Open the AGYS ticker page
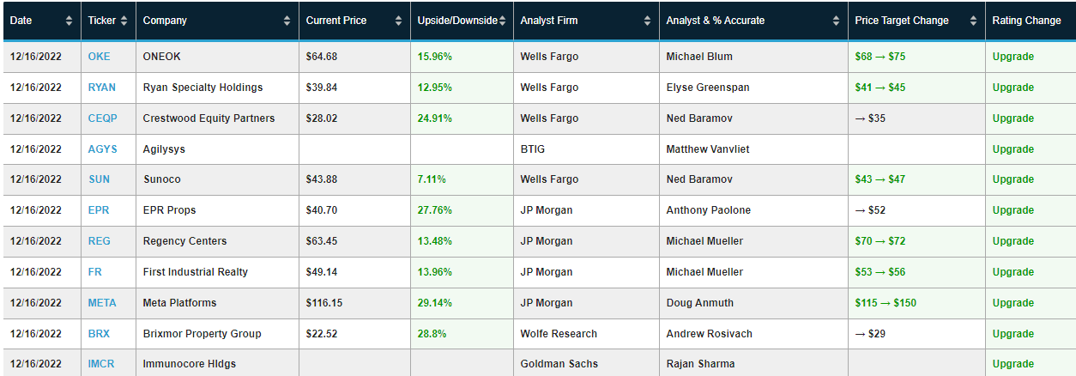The image size is (1076, 376). (103, 149)
